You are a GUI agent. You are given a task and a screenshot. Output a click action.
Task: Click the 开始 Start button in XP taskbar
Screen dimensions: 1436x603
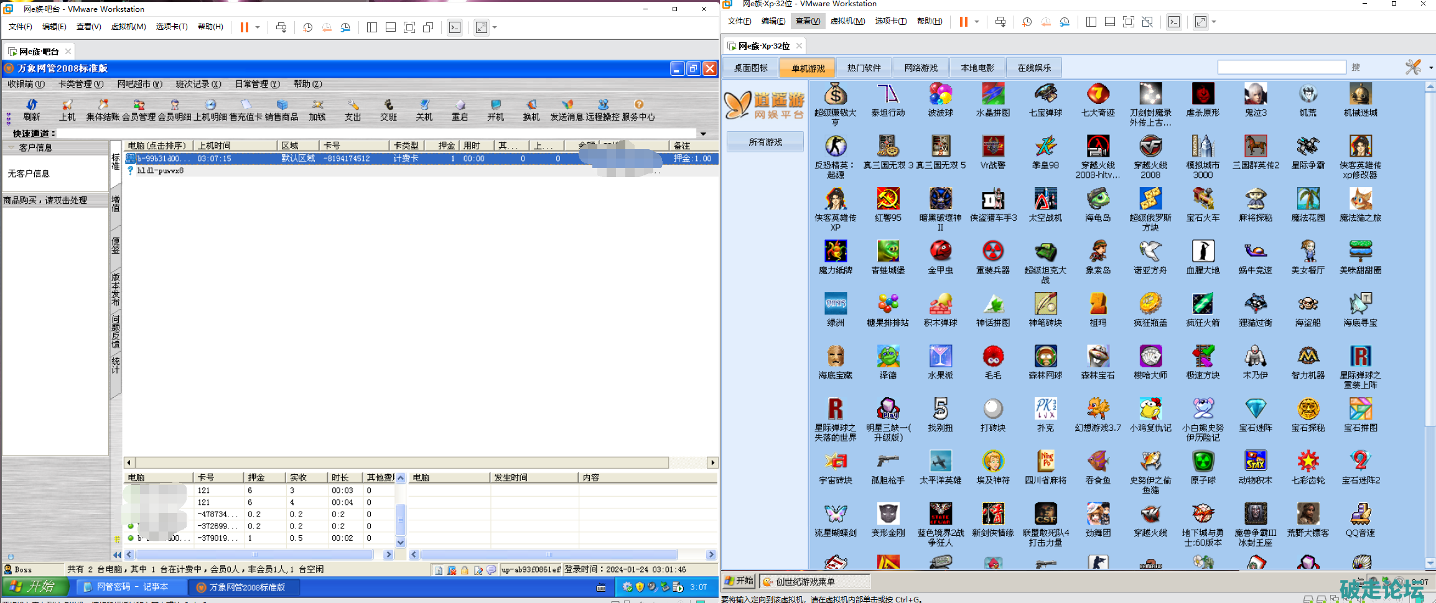(x=739, y=581)
